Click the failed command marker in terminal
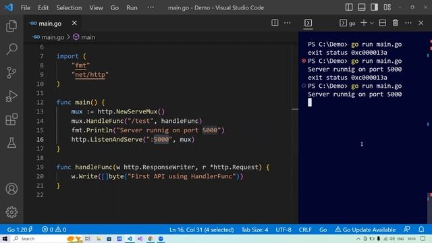 click(x=304, y=61)
